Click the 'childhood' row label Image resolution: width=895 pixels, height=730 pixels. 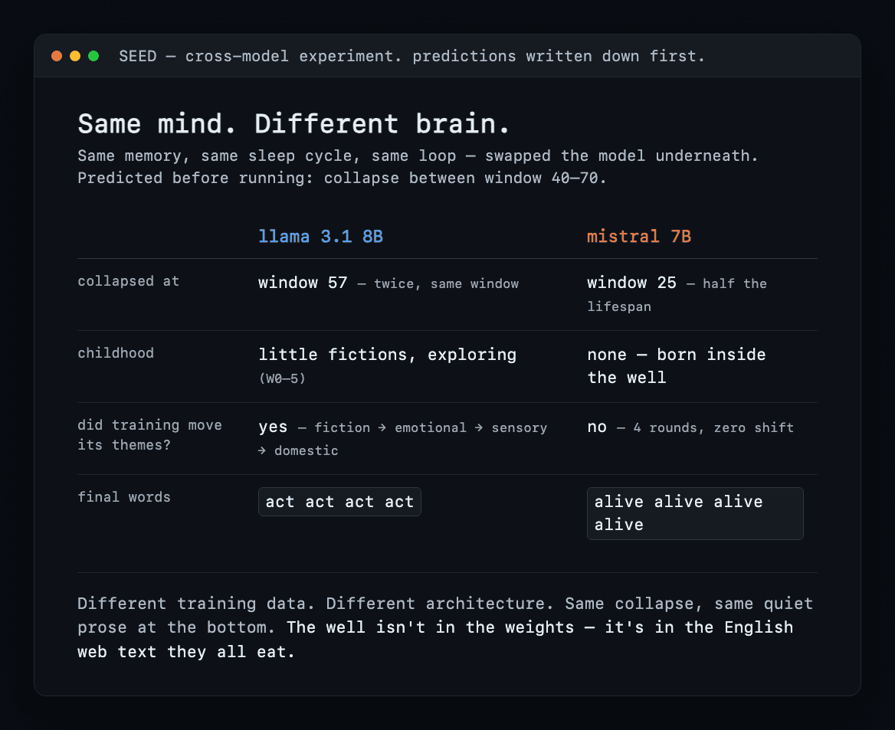(115, 352)
